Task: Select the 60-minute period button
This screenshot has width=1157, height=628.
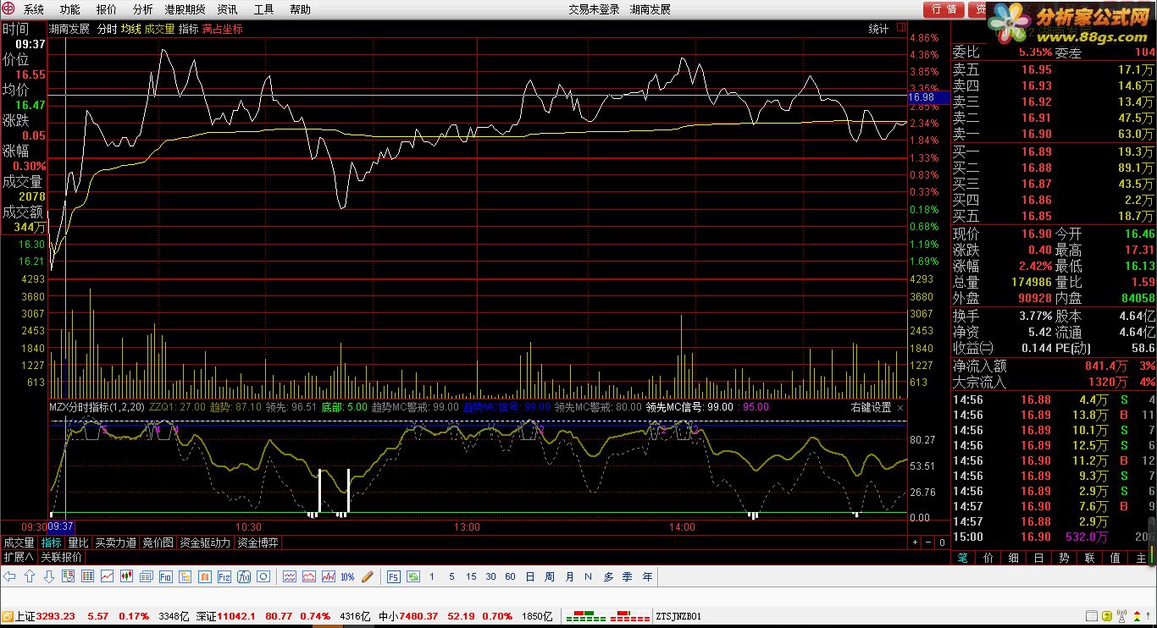Action: click(x=510, y=576)
